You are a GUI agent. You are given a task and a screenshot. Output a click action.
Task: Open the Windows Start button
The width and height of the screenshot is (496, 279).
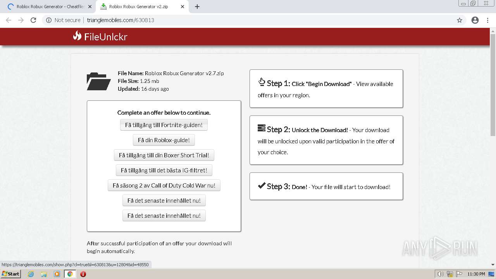point(10,274)
